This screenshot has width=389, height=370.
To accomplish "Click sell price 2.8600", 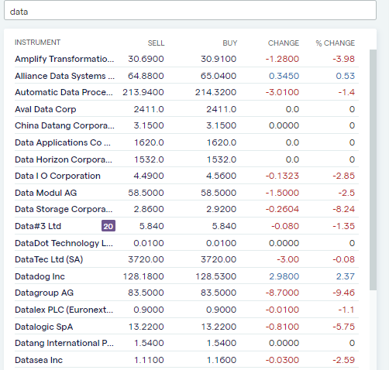I will tap(149, 209).
